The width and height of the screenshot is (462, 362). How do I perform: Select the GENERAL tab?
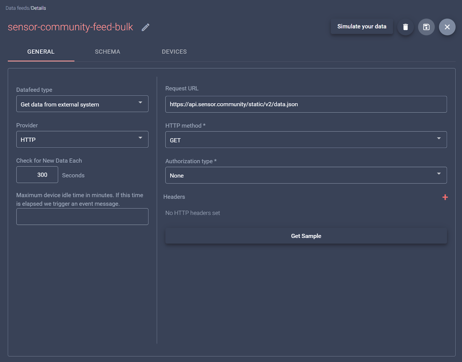pyautogui.click(x=40, y=51)
